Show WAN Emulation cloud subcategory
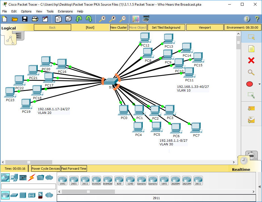 (x=49, y=195)
